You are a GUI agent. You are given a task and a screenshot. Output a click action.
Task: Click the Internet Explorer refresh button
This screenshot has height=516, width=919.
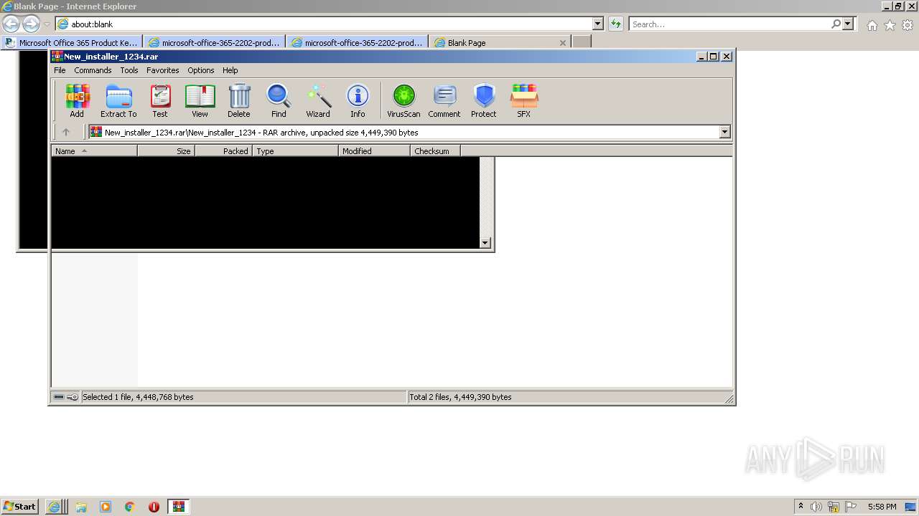[x=616, y=24]
